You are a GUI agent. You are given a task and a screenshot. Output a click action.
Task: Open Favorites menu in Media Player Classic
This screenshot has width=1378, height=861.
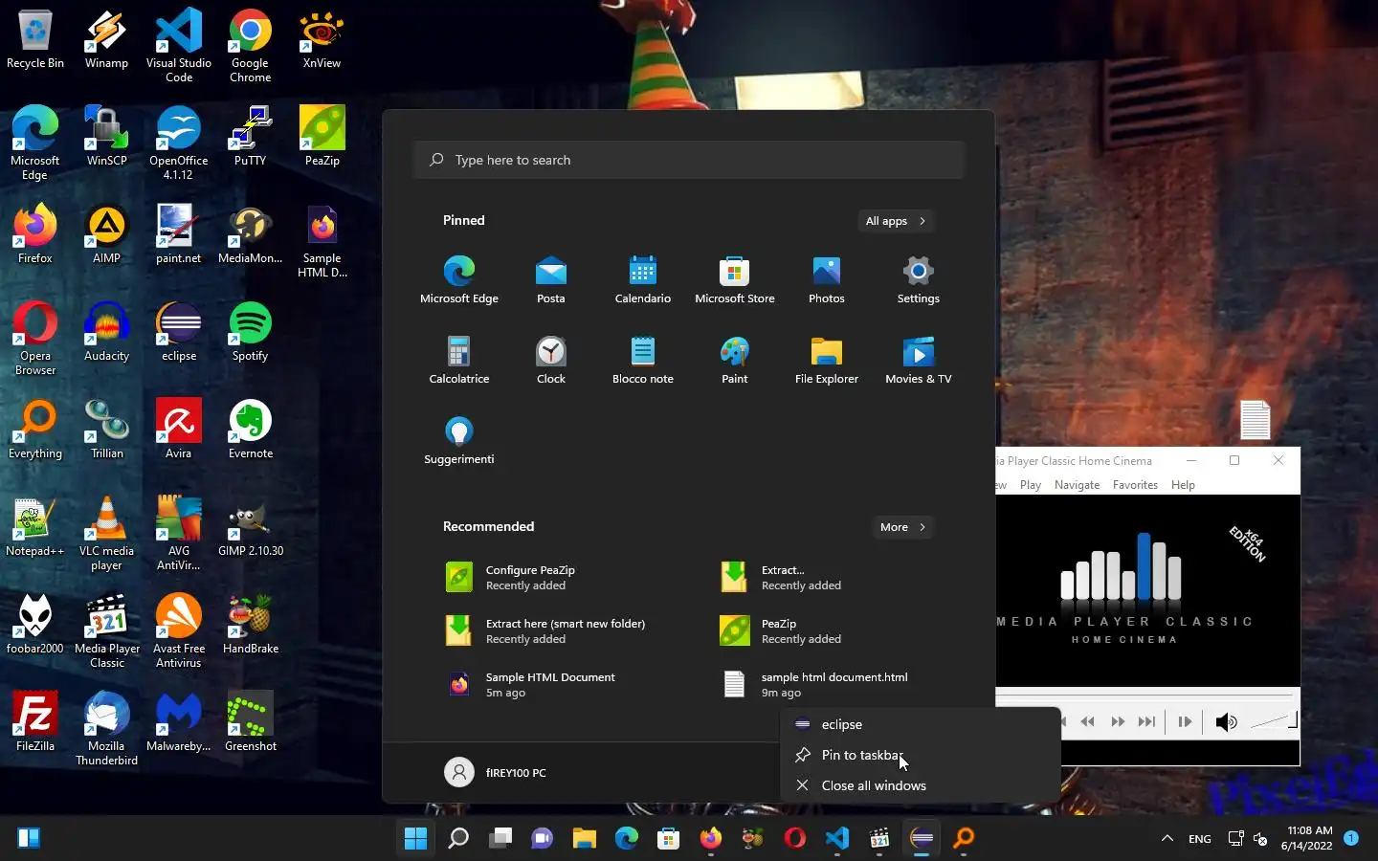click(x=1135, y=485)
